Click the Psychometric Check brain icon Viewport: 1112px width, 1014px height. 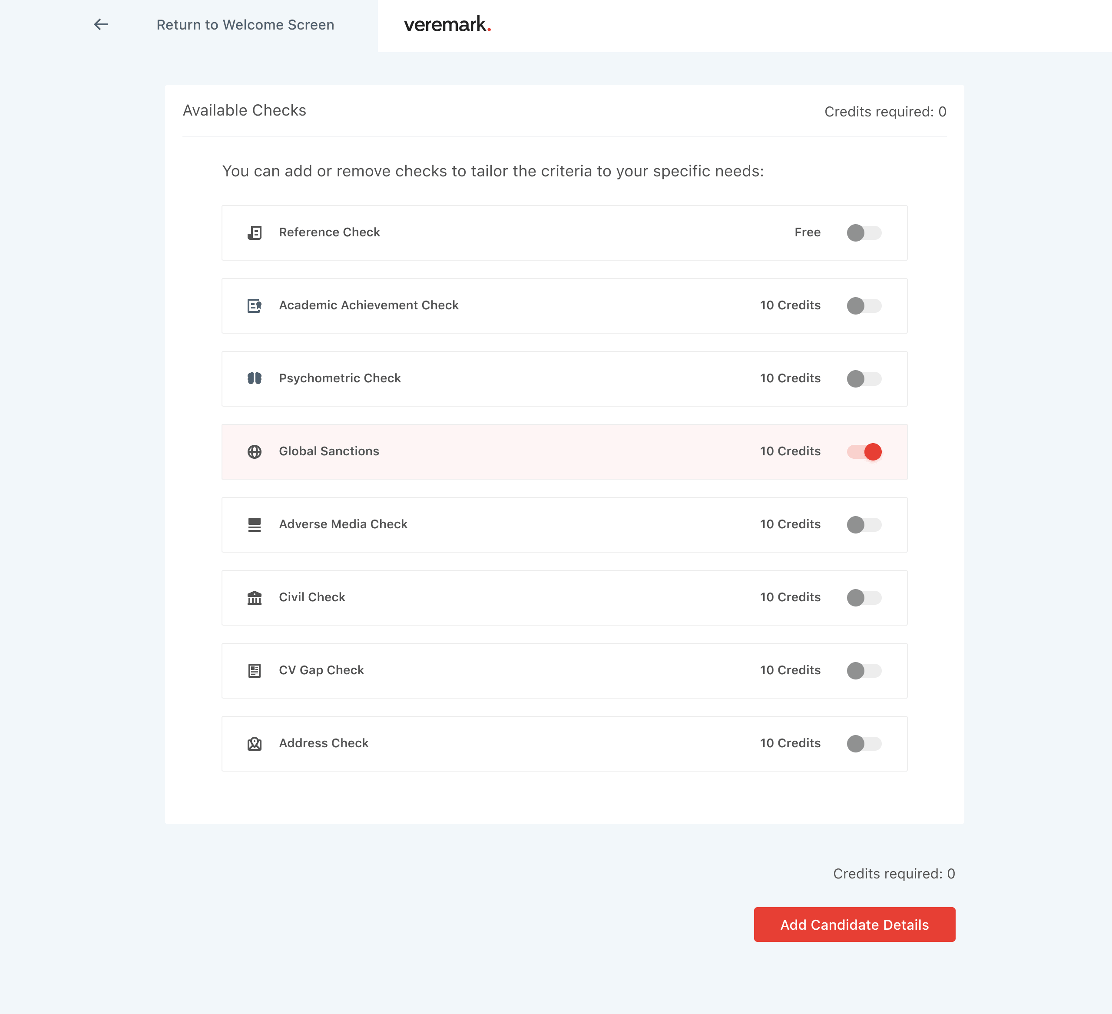[x=254, y=378]
